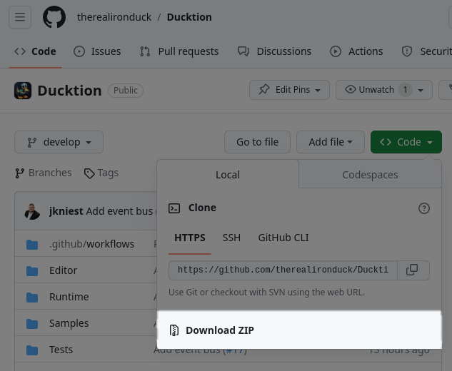452x371 pixels.
Task: Open the Discussions tab
Action: (x=274, y=51)
